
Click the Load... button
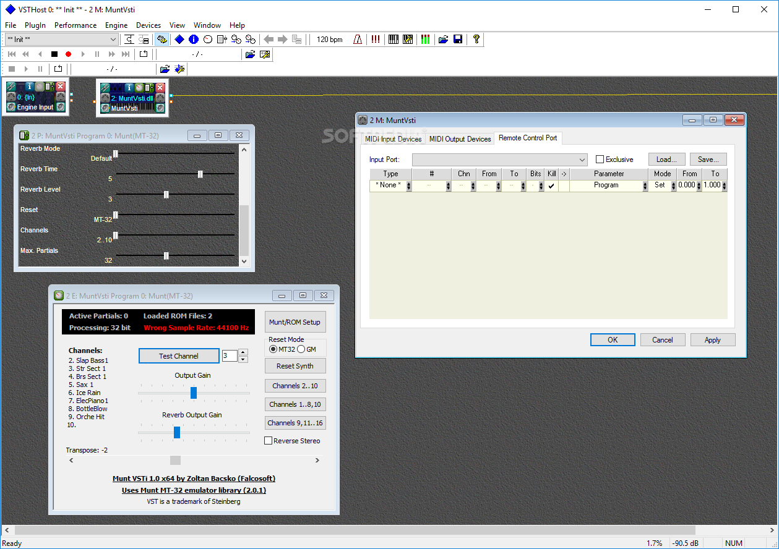667,160
